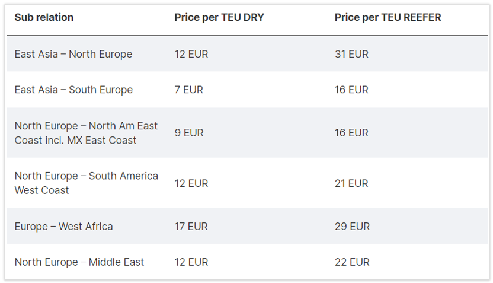493x283 pixels.
Task: Click the 9 EUR dry price
Action: tap(189, 133)
